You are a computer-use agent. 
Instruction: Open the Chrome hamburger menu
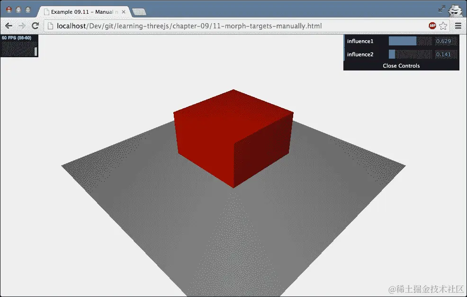point(458,26)
